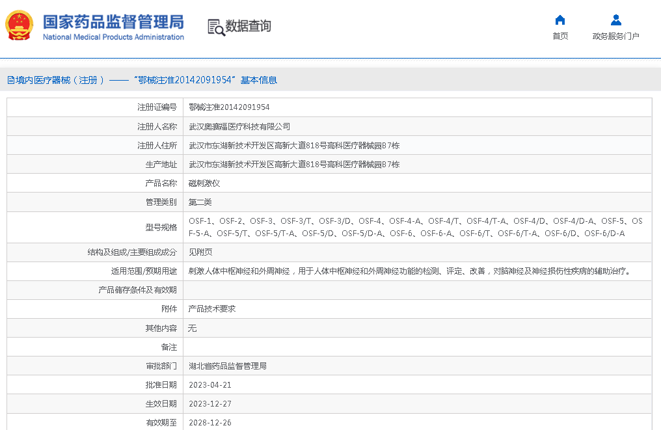The height and width of the screenshot is (430, 661).
Task: Click the national emblem logo
Action: (x=20, y=26)
